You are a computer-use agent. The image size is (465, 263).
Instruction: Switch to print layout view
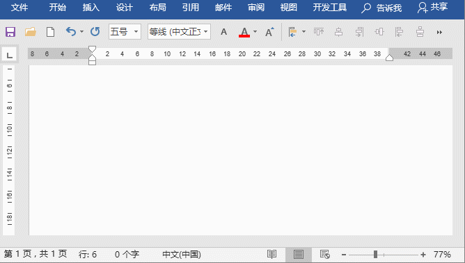(x=299, y=255)
